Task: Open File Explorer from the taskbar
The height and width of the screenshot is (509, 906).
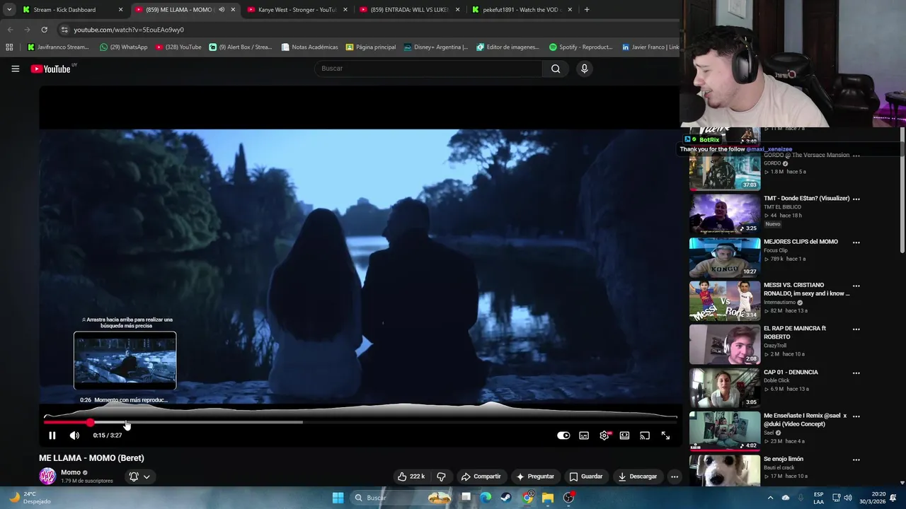Action: click(x=548, y=498)
